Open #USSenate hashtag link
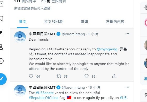The height and width of the screenshot is (102, 147). [x=45, y=93]
